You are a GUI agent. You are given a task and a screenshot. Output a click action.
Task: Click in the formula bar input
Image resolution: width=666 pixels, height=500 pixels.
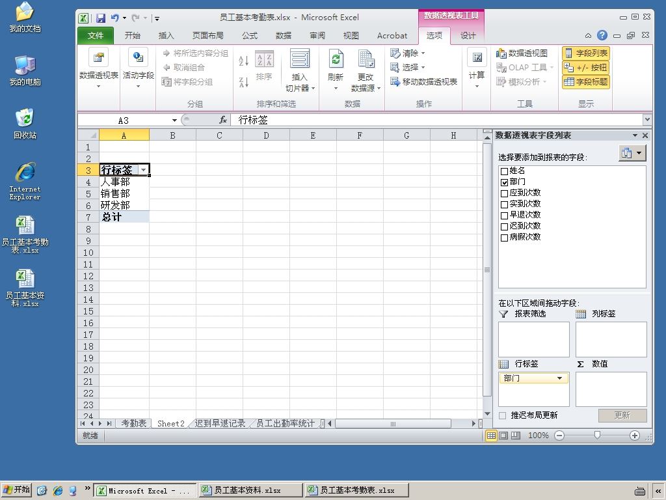tap(436, 120)
